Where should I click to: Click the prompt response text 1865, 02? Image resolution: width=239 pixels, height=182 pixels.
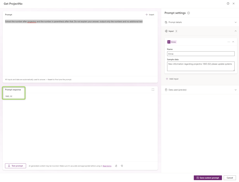(9, 96)
